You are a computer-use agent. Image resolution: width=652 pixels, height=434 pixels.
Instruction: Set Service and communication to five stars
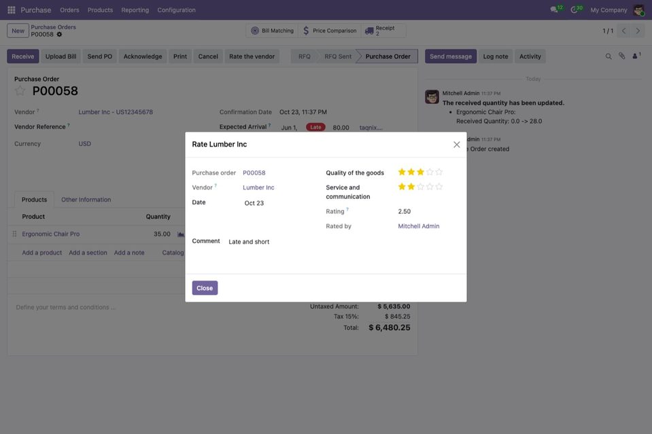point(439,187)
